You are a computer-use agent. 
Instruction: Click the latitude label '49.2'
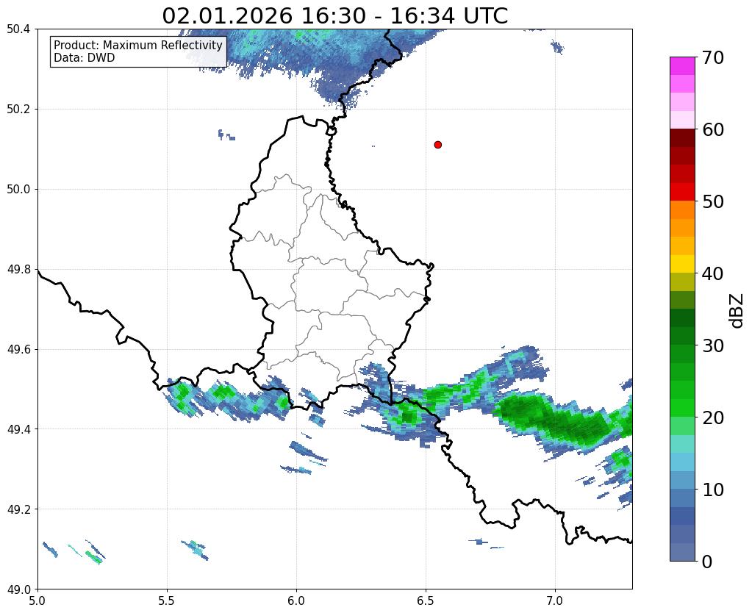point(18,509)
